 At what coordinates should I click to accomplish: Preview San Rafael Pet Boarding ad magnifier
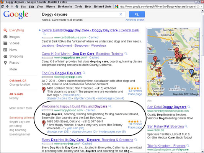coord(186,126)
